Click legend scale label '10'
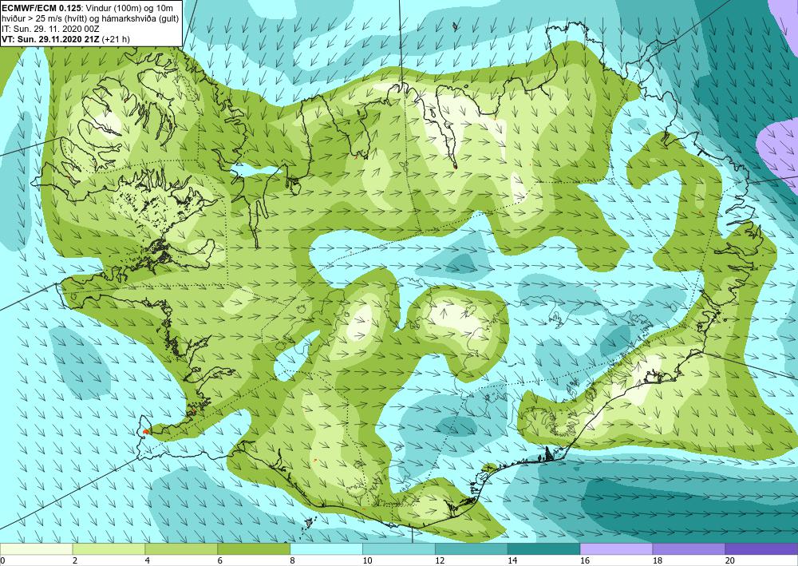 tap(367, 561)
